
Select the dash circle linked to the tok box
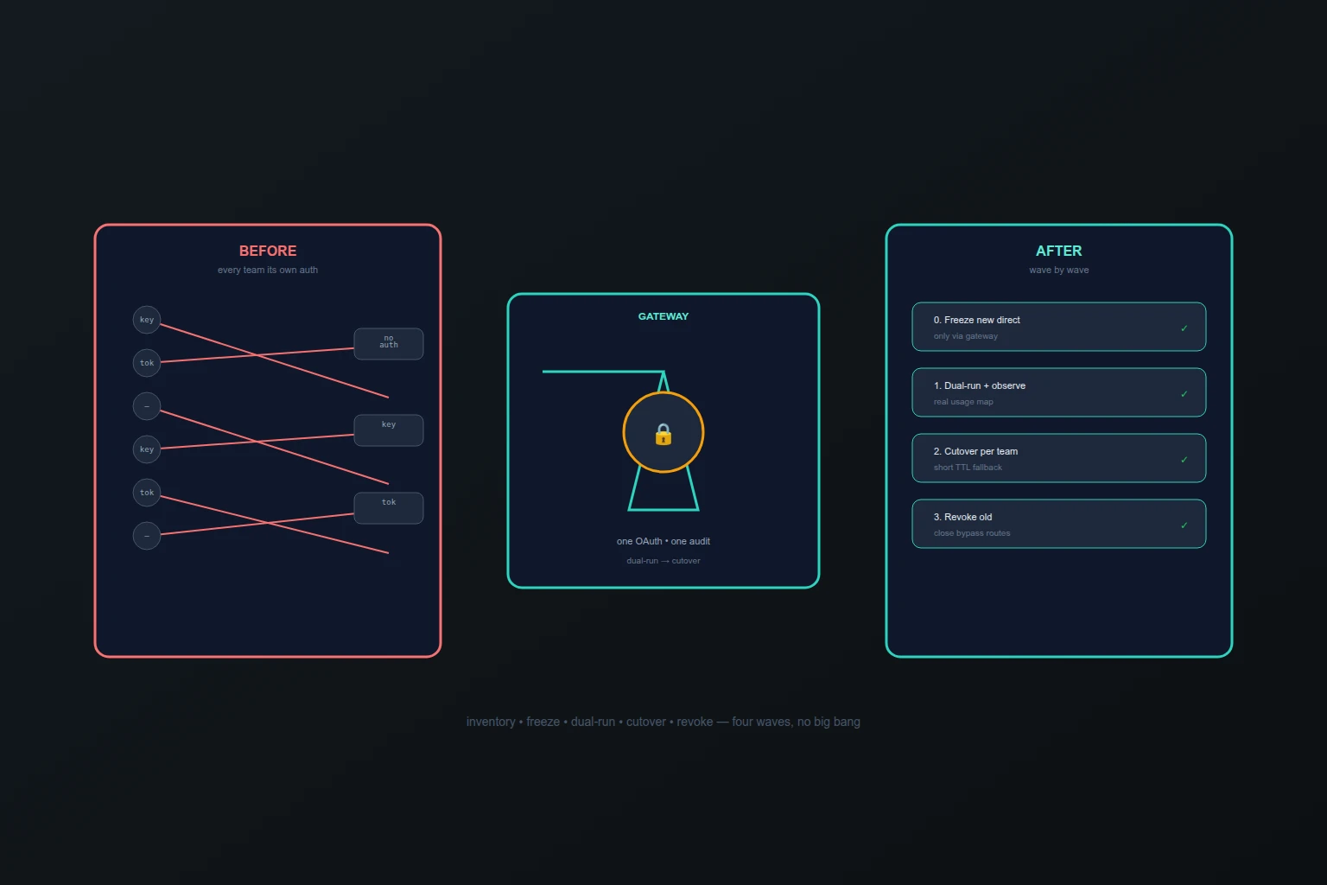tap(147, 536)
